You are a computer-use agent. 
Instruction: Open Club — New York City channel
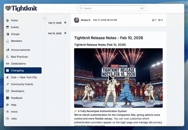pyautogui.click(x=23, y=77)
